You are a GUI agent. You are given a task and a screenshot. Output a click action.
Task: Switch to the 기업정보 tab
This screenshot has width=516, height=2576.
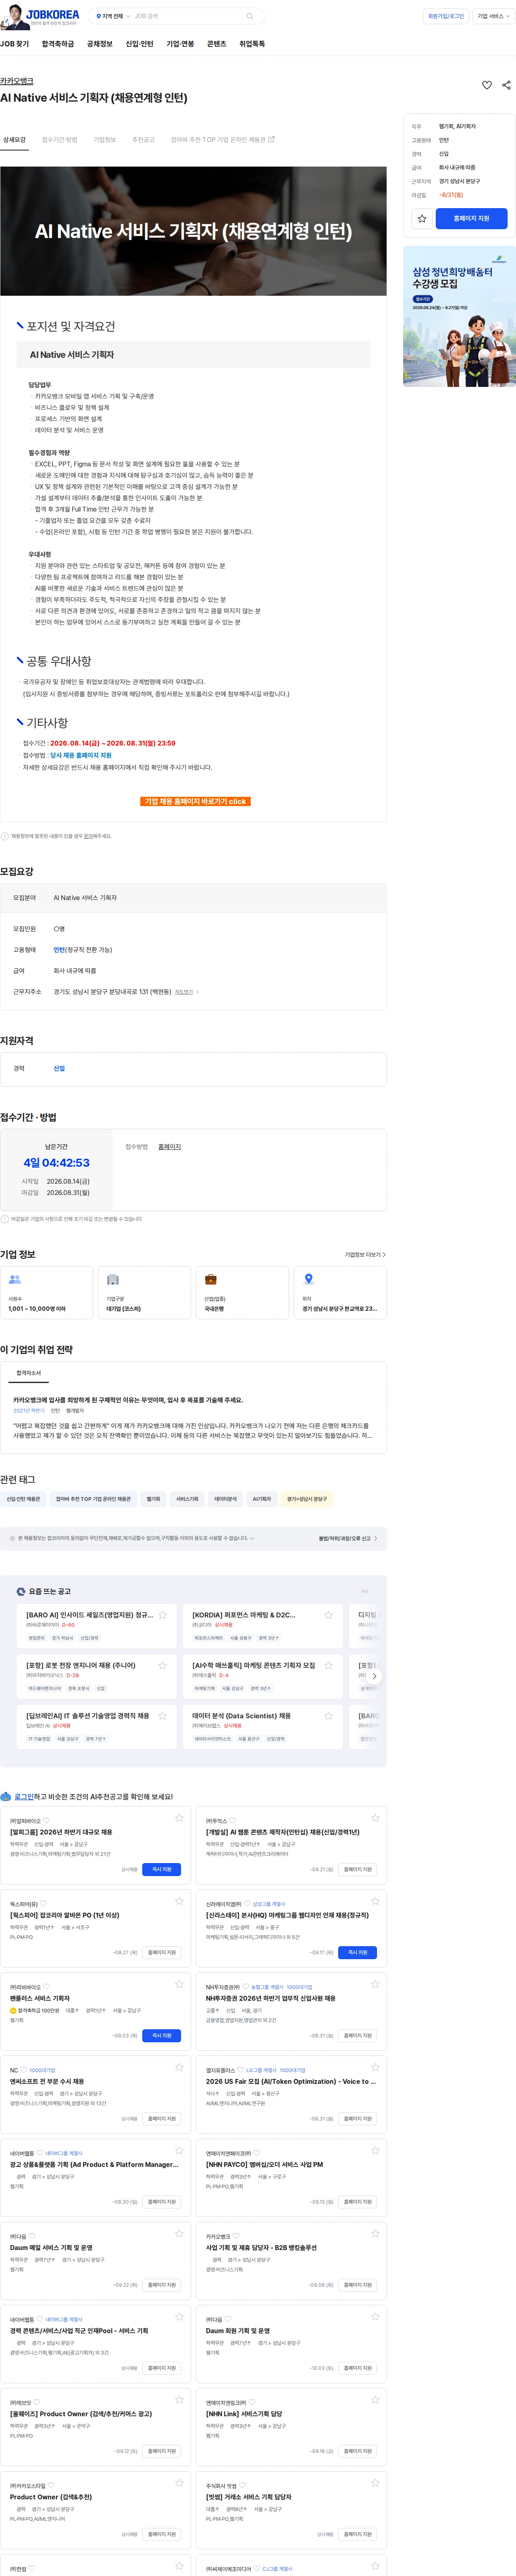pyautogui.click(x=105, y=140)
